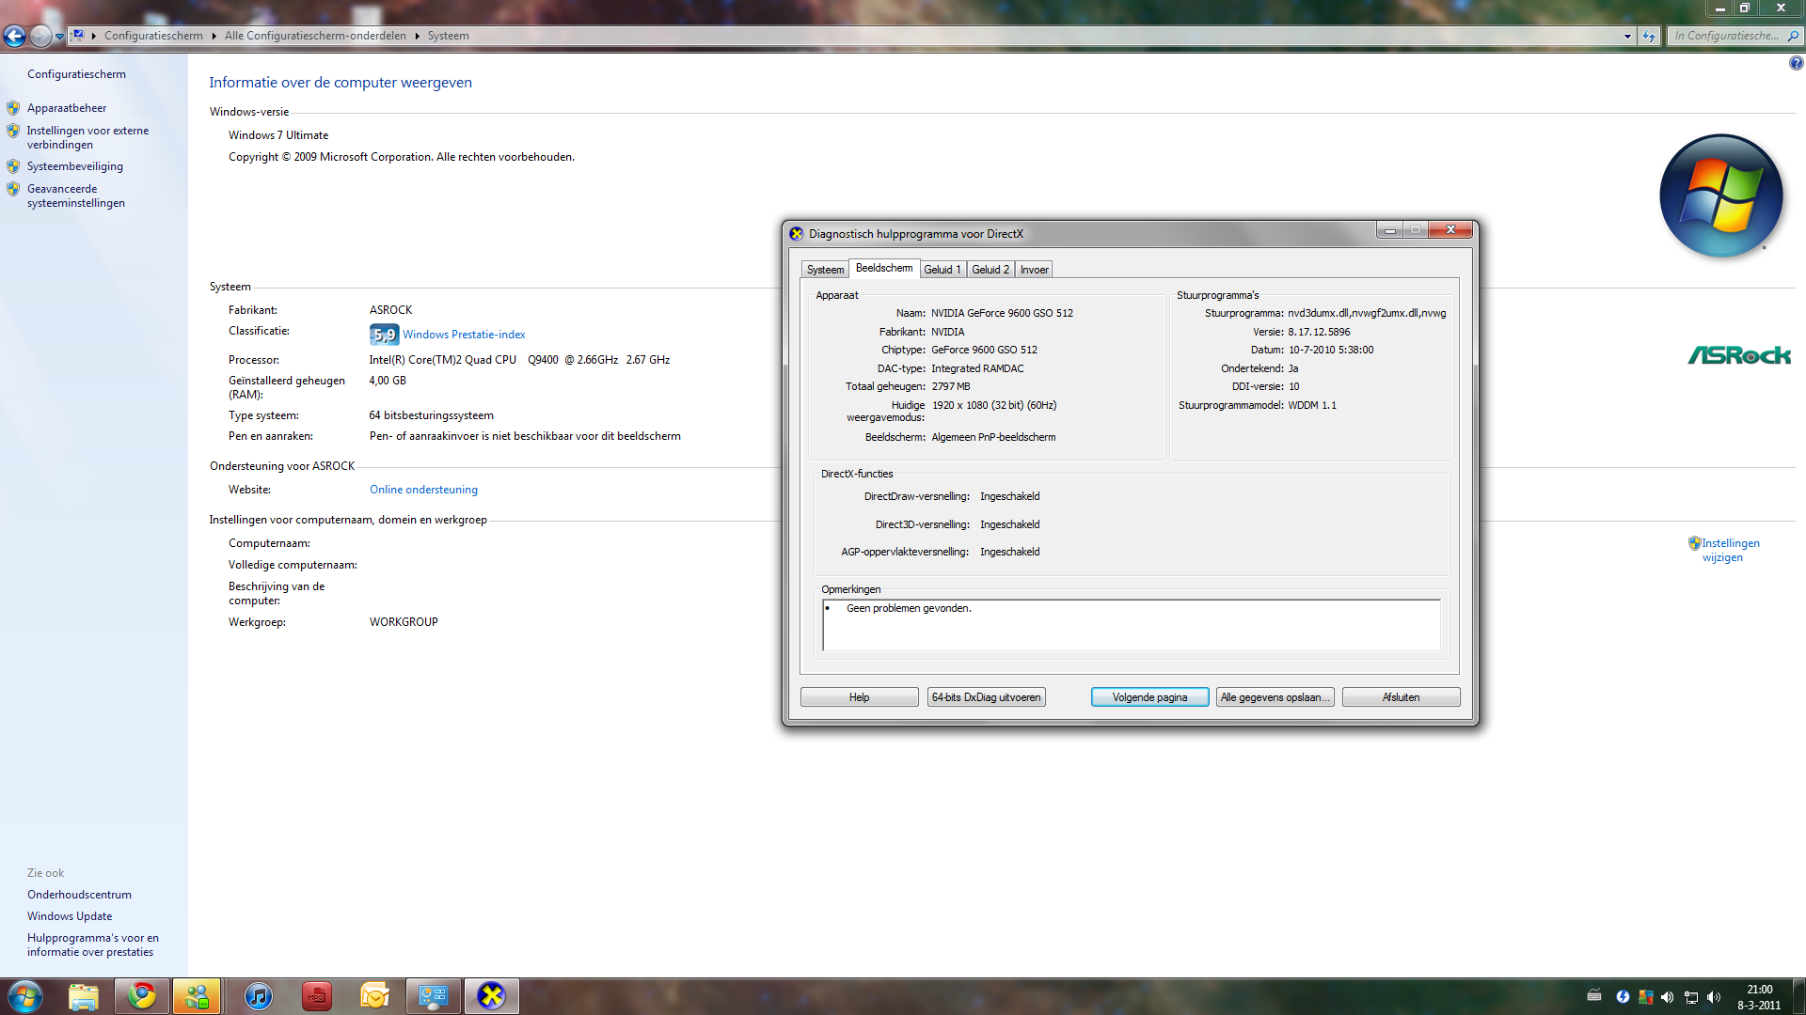Open Google Chrome from the taskbar
The image size is (1806, 1015).
(142, 996)
